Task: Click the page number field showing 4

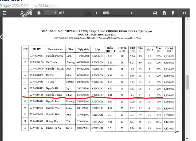Action: (x=51, y=13)
